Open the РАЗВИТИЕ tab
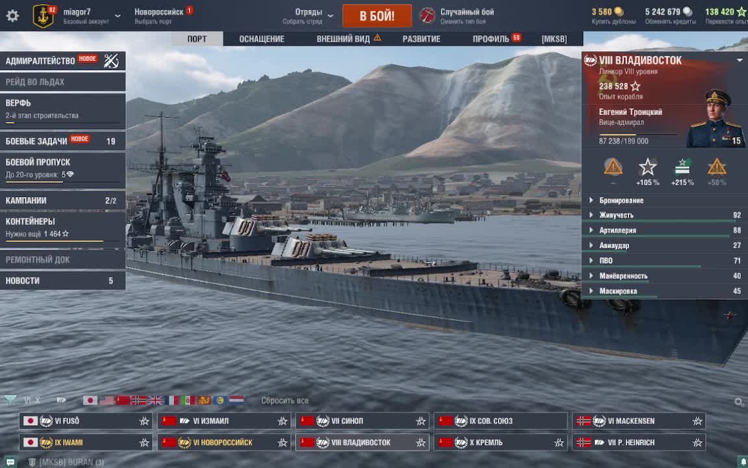This screenshot has width=748, height=468. (x=421, y=39)
